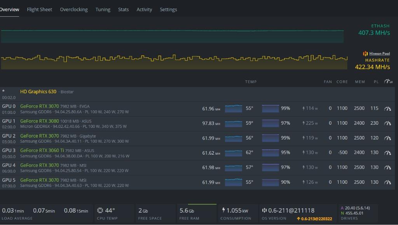Click the 230 power limit value
398x225 pixels.
coord(374,123)
